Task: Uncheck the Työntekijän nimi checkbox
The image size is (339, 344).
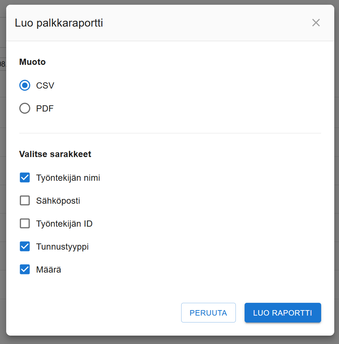Action: point(24,177)
